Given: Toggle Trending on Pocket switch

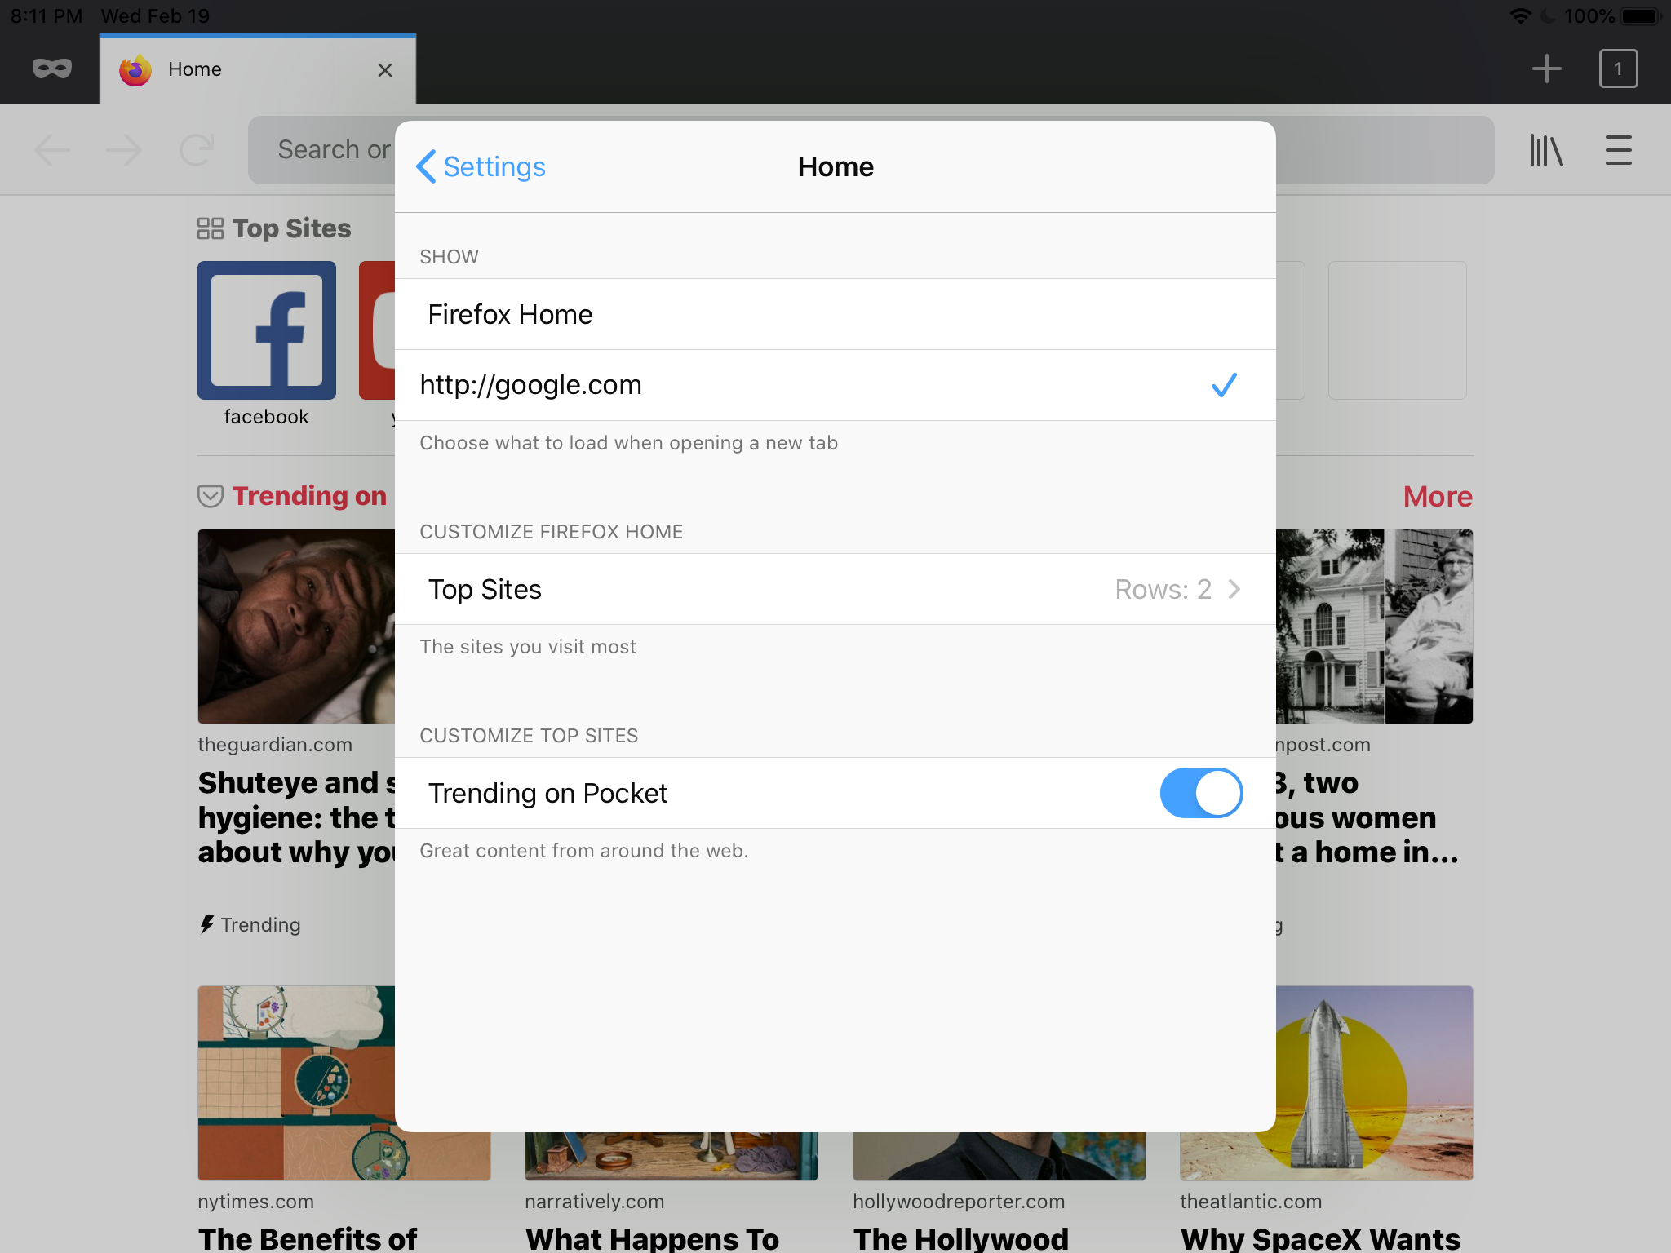Looking at the screenshot, I should 1201,793.
